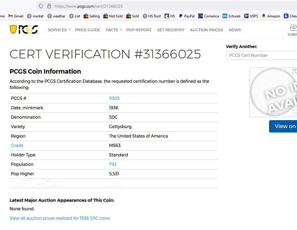Open the PayPal bookmark
This screenshot has height=230, width=297.
click(187, 16)
